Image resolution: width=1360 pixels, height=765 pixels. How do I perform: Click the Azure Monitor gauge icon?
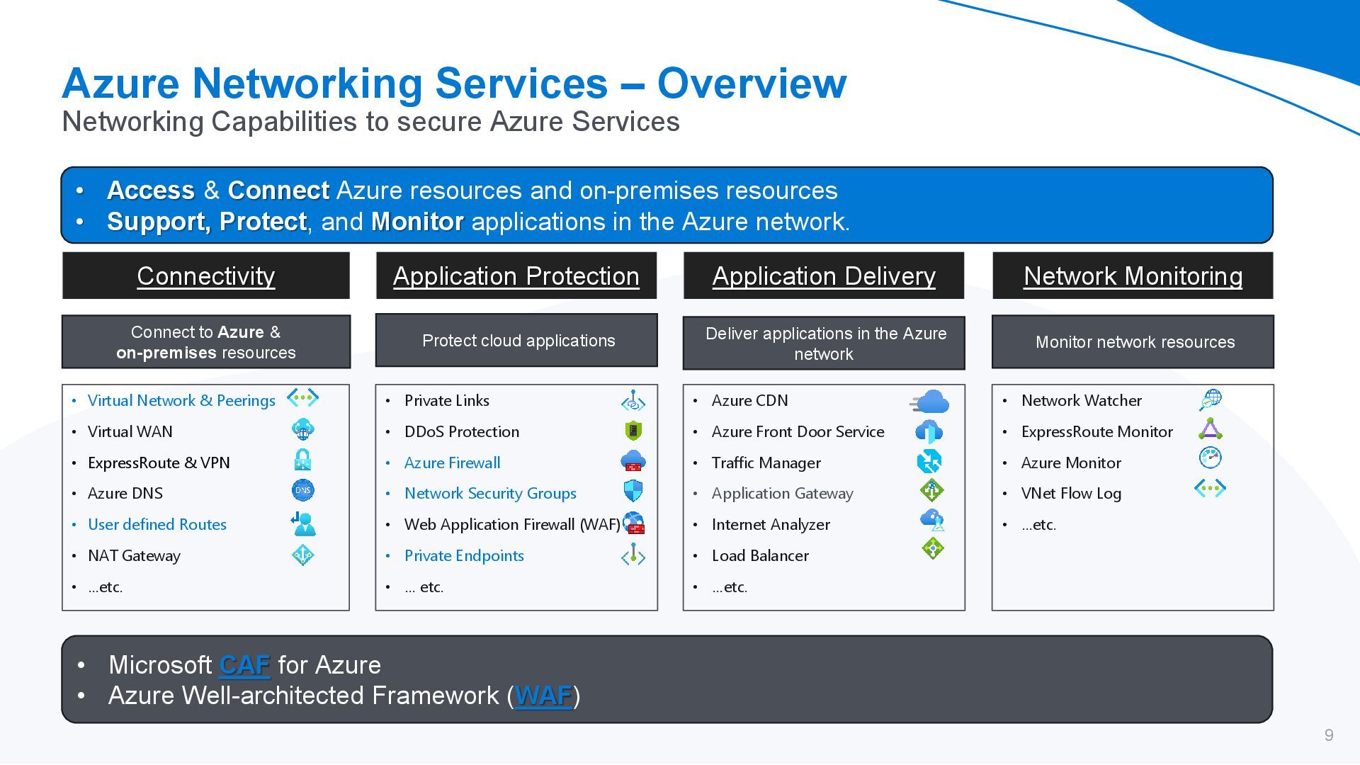[x=1210, y=458]
